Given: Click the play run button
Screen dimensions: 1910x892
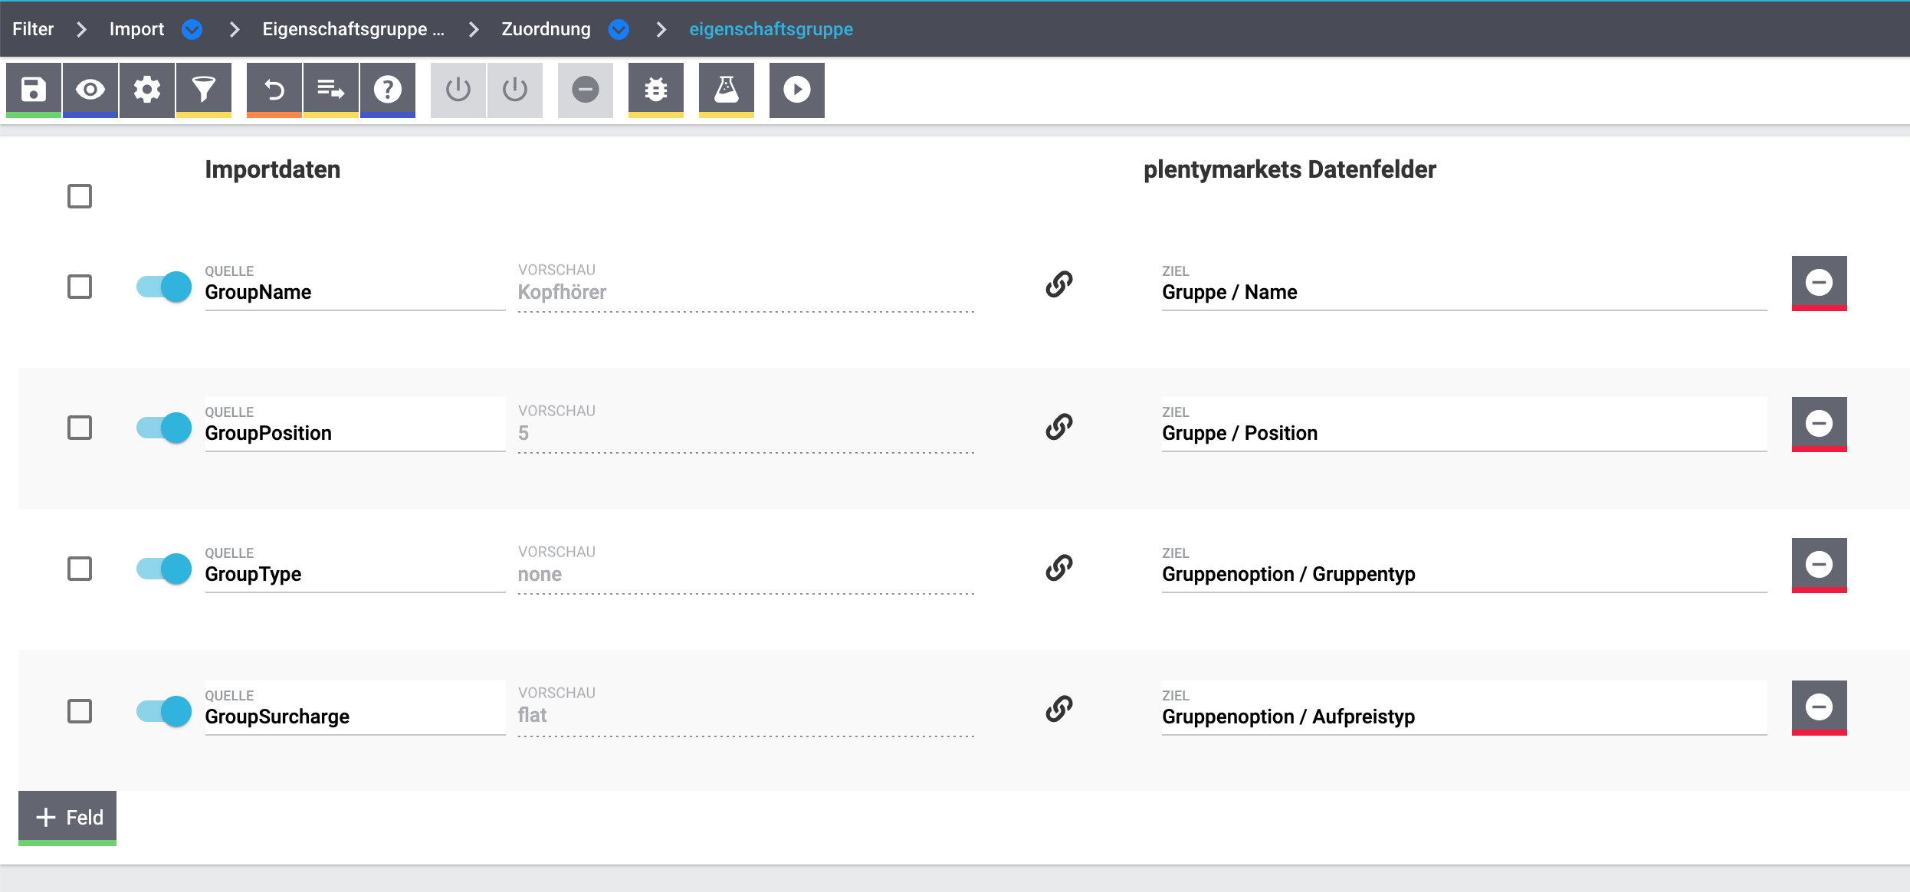Looking at the screenshot, I should (797, 90).
